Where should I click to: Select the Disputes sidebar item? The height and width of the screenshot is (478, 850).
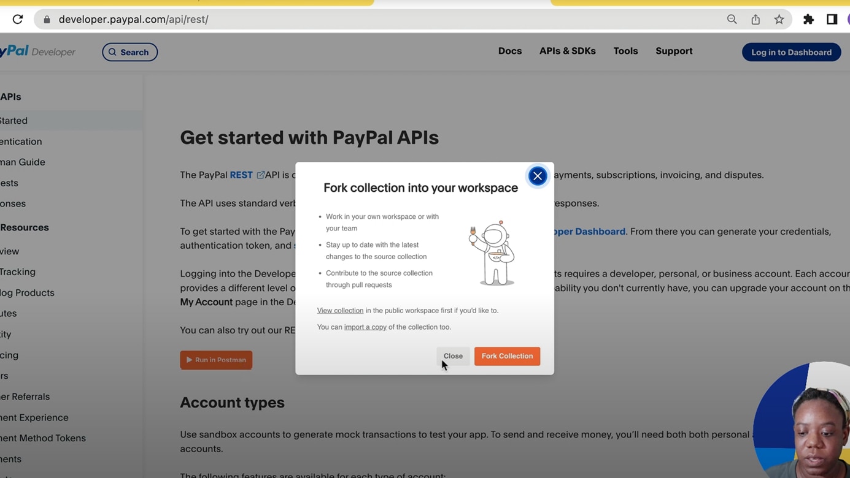9,314
